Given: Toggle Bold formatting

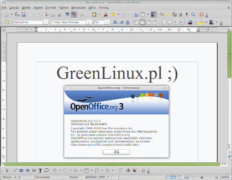Looking at the screenshot, I should click(x=115, y=22).
